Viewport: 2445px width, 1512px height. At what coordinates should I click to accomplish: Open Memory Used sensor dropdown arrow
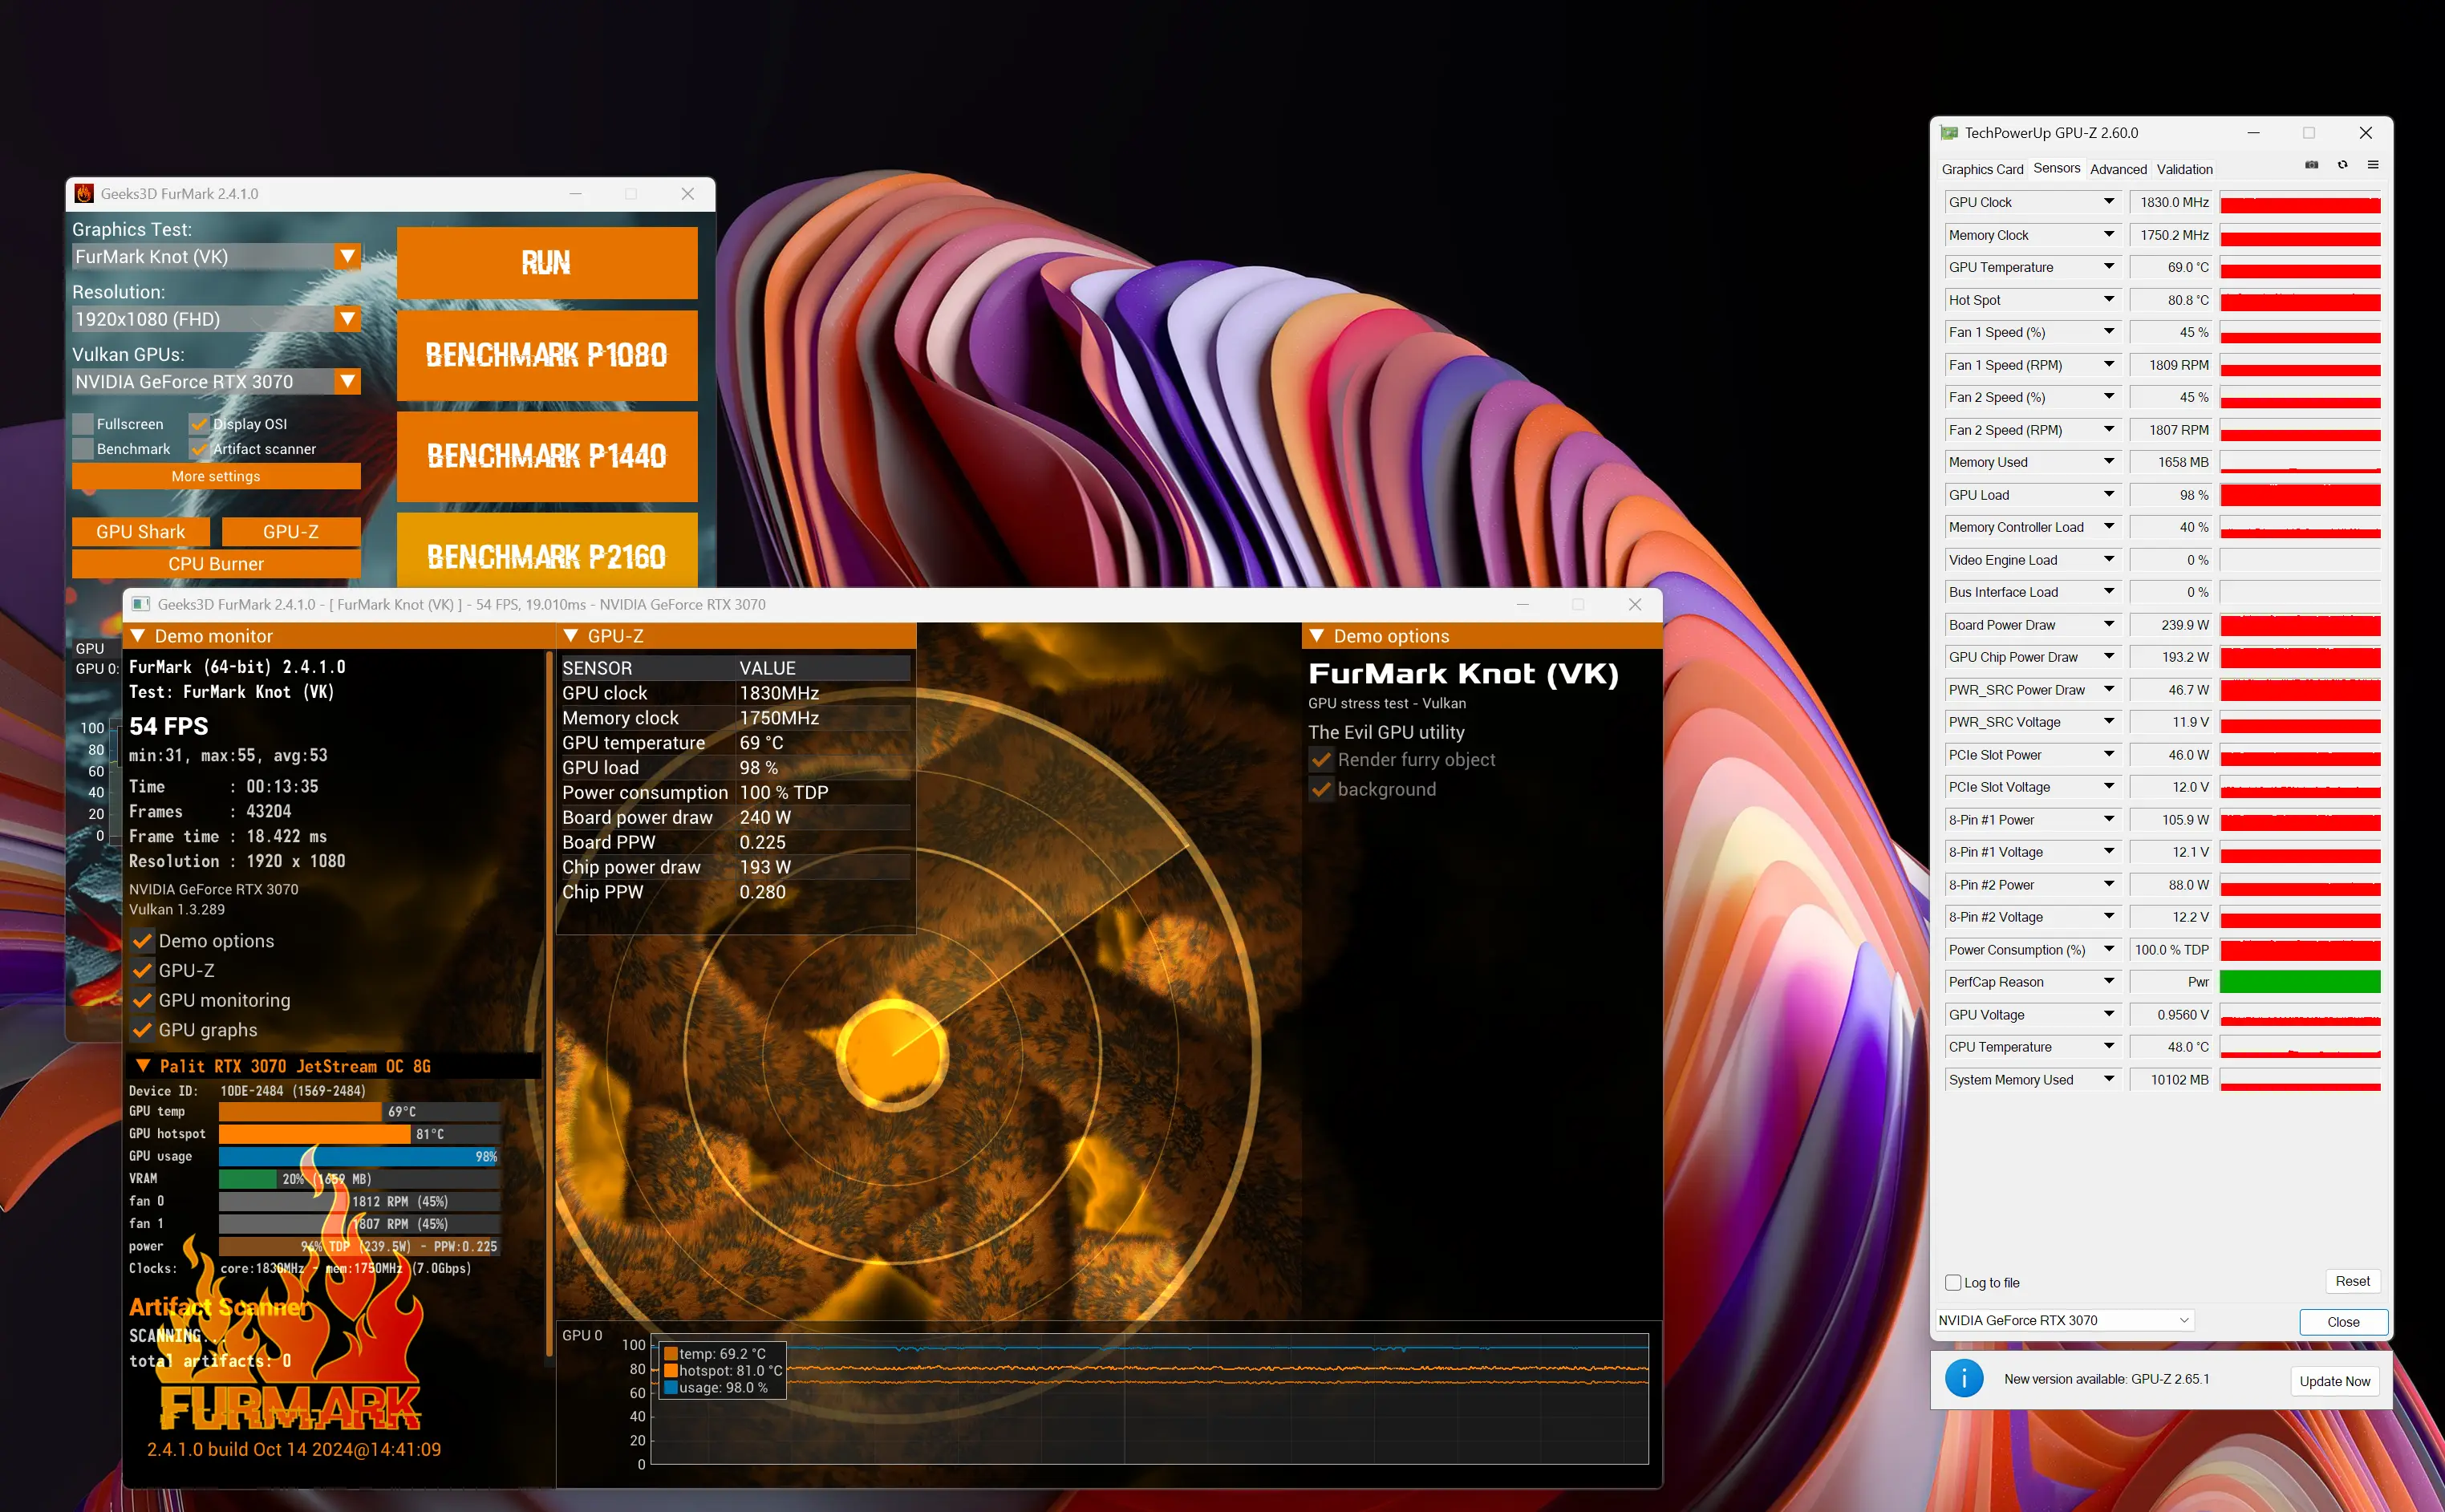pyautogui.click(x=2109, y=462)
